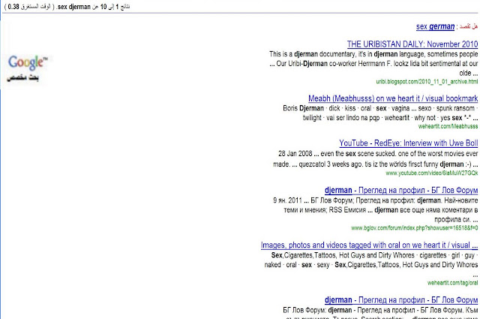Click the results count text 'sex djerman'
Screen dimensions: 480x319
(74, 7)
